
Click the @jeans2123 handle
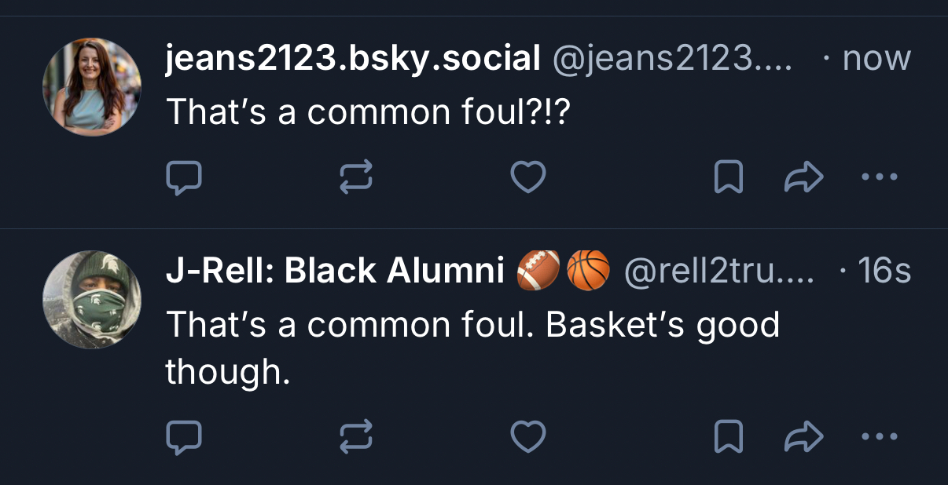point(674,59)
